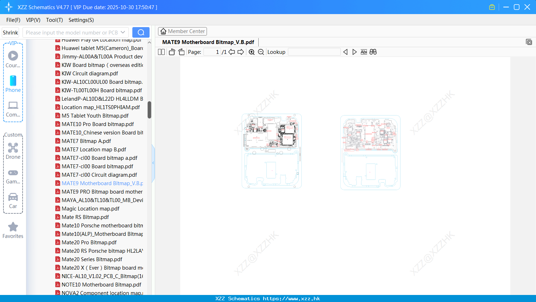Go to previous page arrow

click(232, 52)
